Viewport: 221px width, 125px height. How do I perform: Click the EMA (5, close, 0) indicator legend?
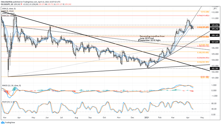(x=9, y=8)
